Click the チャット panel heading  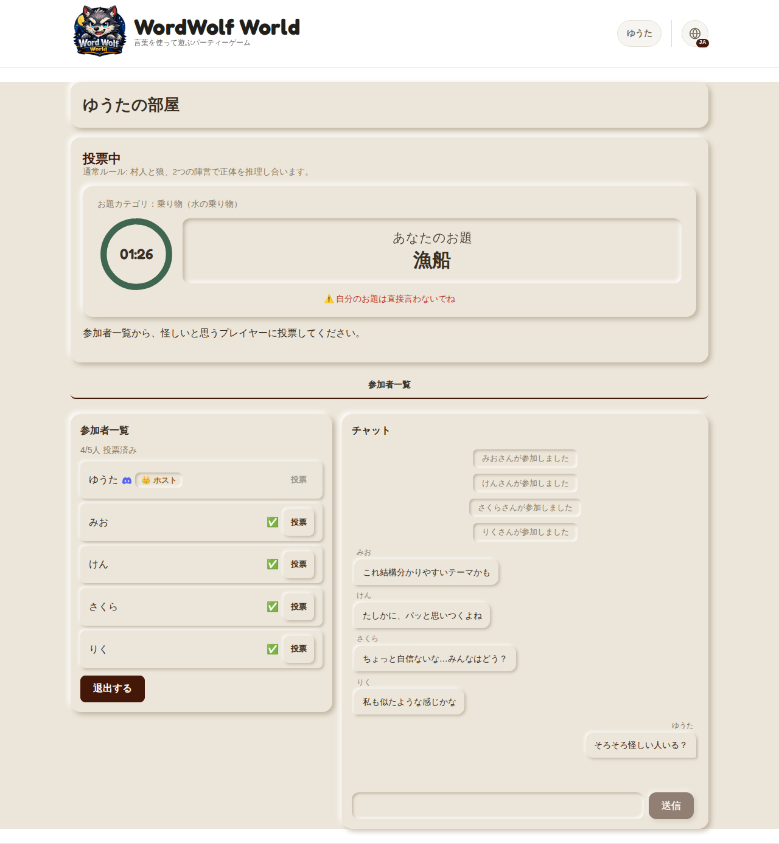point(371,431)
